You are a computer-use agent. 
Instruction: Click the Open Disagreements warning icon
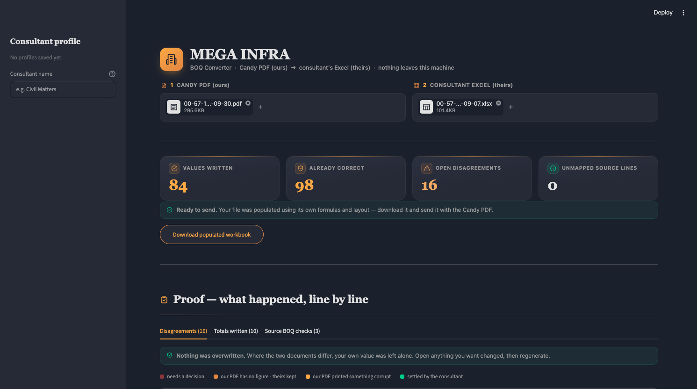tap(427, 168)
